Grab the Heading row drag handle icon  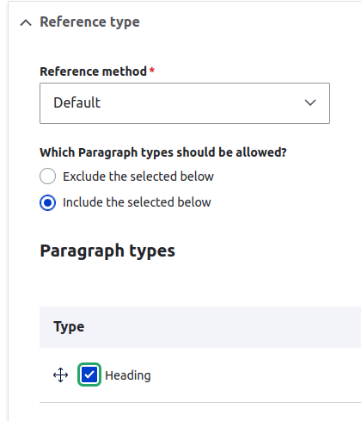[x=61, y=375]
